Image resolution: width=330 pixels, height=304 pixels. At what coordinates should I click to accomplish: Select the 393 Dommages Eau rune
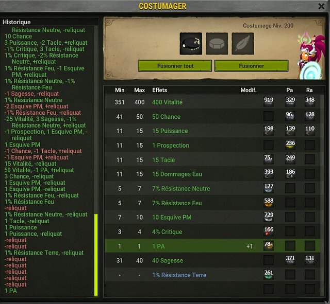click(x=269, y=174)
